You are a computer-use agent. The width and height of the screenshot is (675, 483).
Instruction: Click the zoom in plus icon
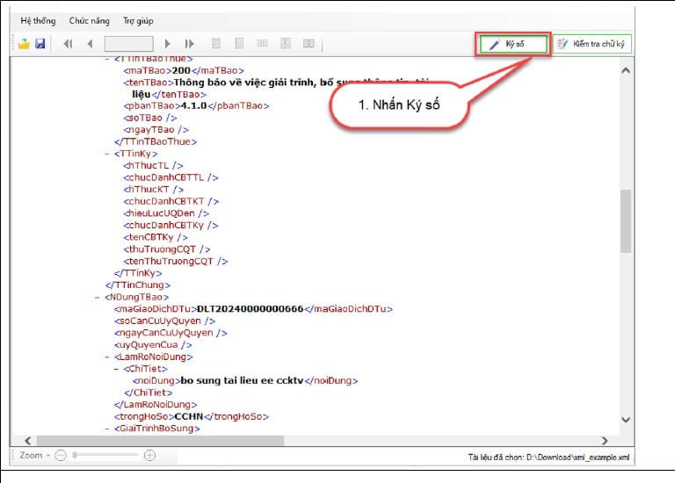coord(149,455)
